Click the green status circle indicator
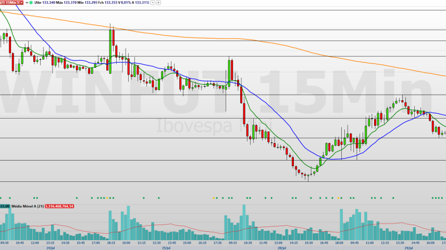 31,3
